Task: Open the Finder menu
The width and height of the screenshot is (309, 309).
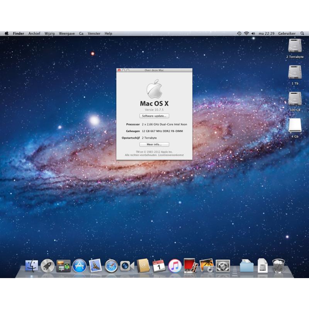Action: (19, 34)
